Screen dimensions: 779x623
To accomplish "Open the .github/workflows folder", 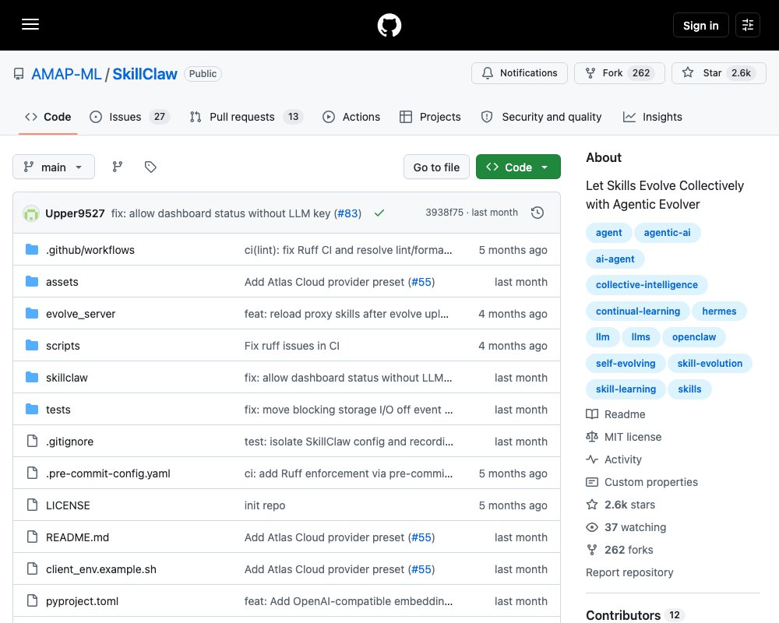I will pos(90,250).
